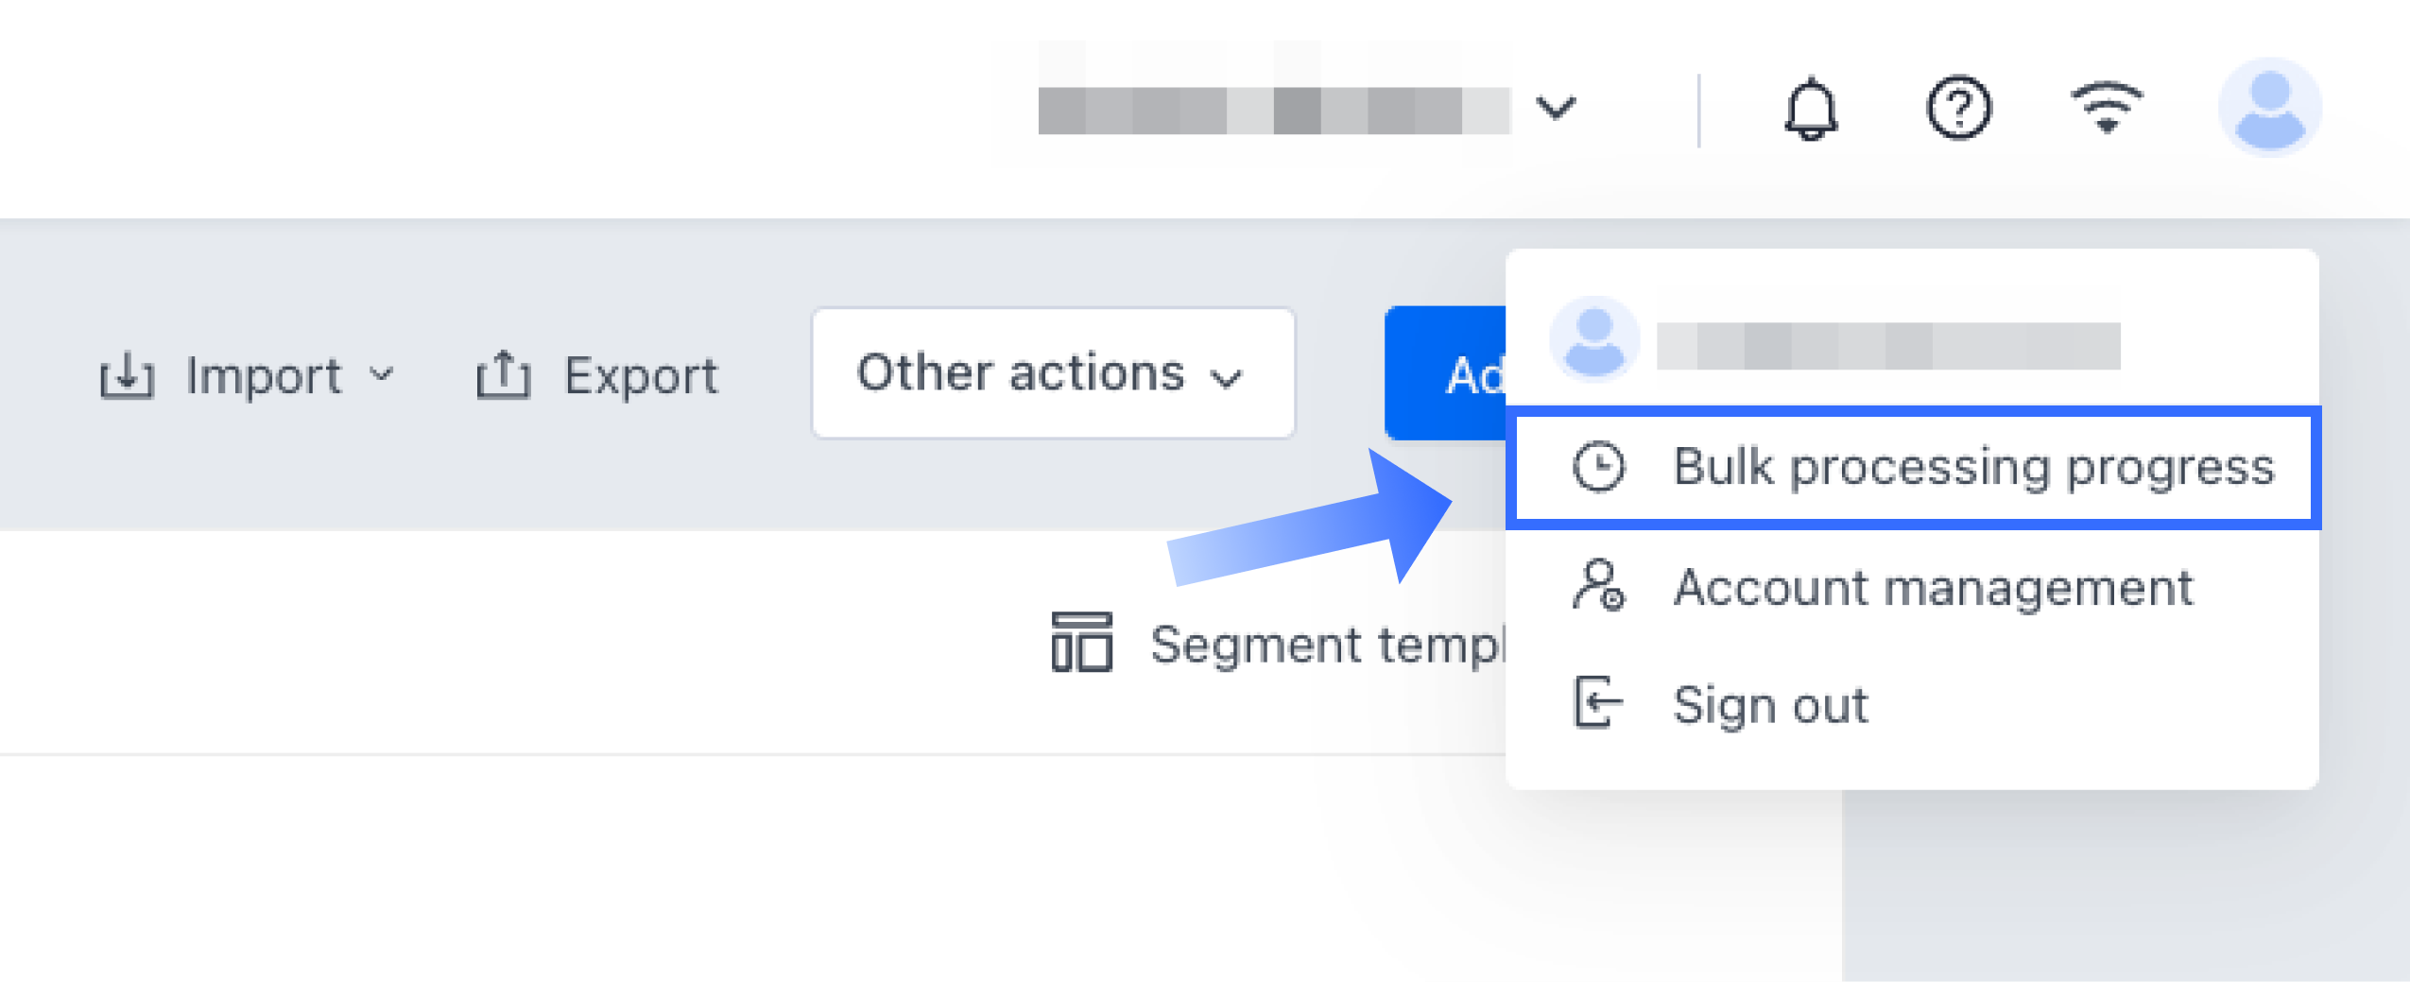Image resolution: width=2410 pixels, height=982 pixels.
Task: Click the Segment template layout icon
Action: click(1081, 643)
